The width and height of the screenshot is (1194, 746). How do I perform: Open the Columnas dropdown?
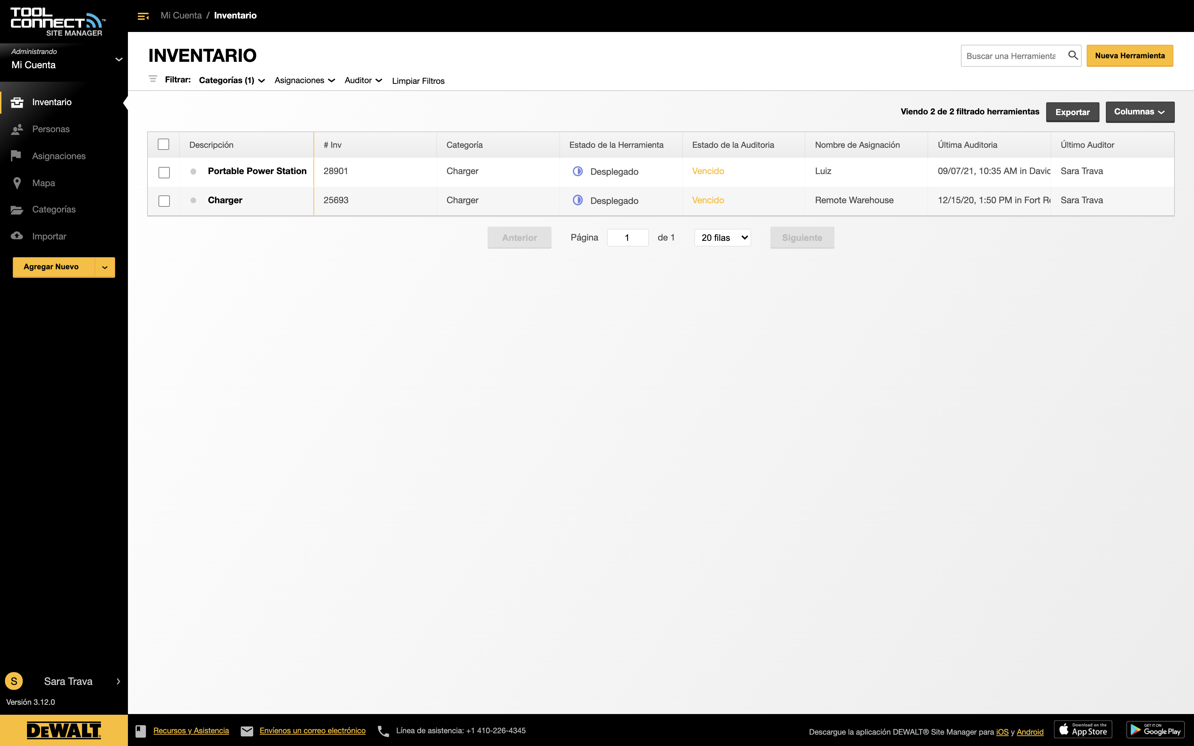coord(1140,112)
